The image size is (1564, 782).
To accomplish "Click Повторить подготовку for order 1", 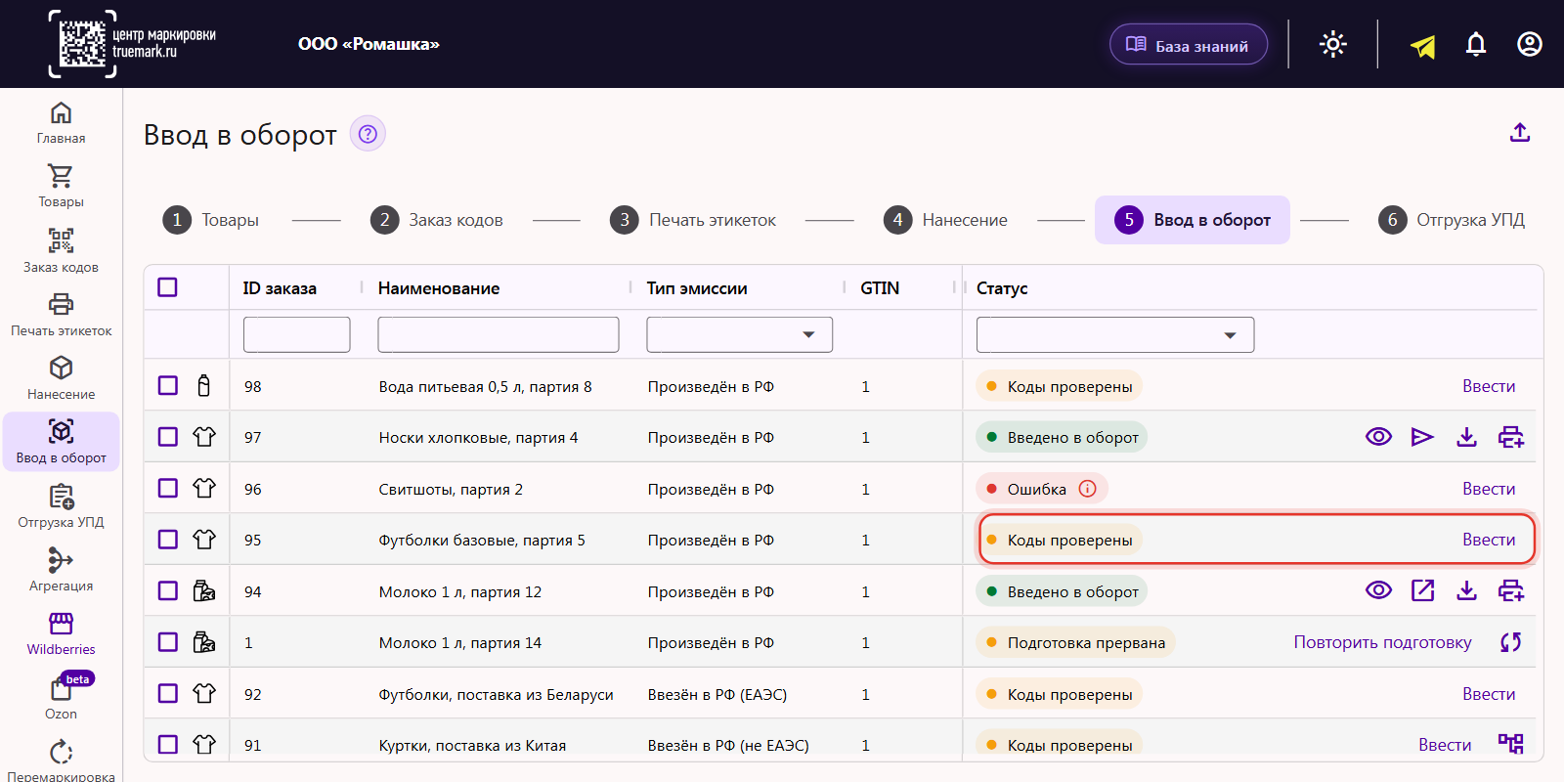I will [1382, 642].
